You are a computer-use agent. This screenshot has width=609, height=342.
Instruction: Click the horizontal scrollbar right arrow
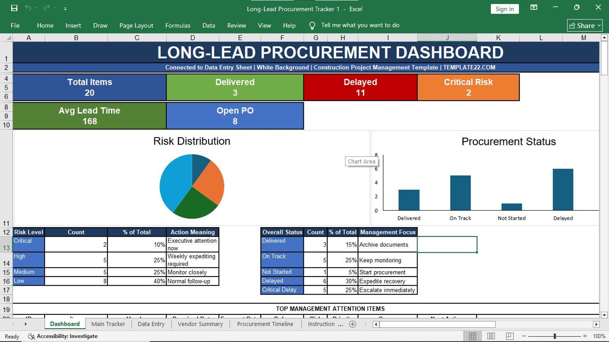596,324
